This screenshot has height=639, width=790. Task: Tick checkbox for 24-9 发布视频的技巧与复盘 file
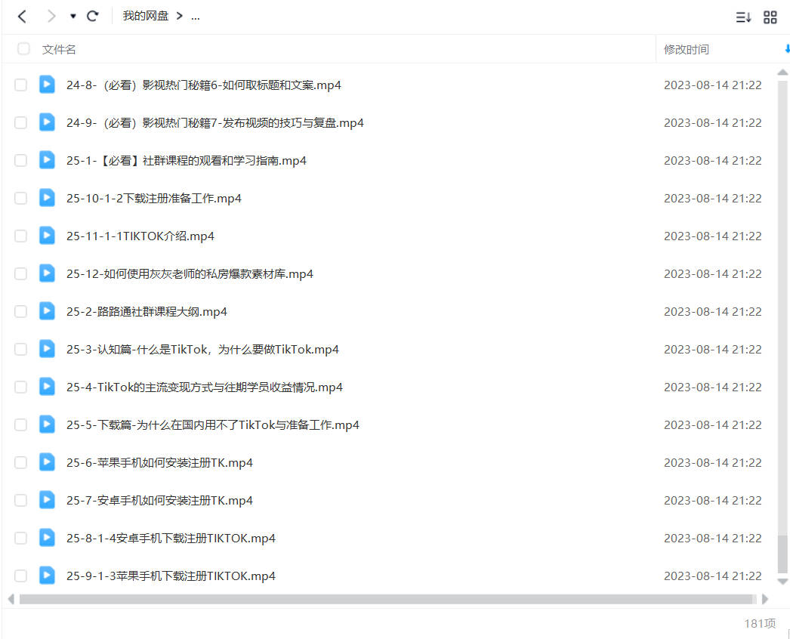coord(20,122)
